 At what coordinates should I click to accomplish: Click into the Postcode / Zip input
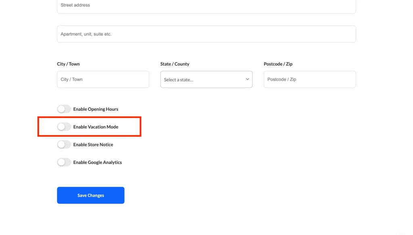tap(310, 80)
